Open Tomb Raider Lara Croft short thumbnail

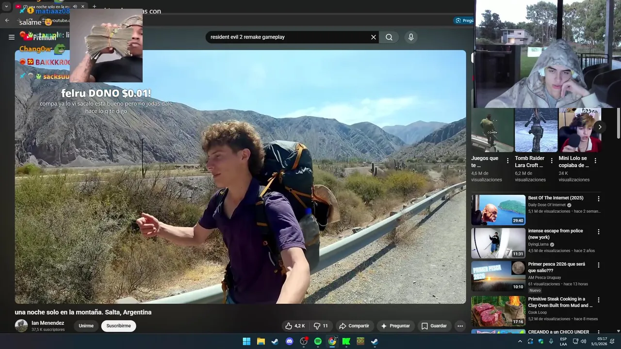click(x=536, y=130)
